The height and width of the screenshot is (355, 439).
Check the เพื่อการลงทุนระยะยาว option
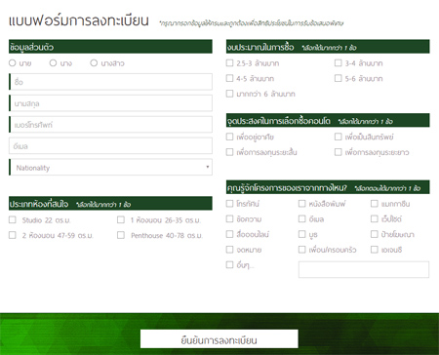339,152
